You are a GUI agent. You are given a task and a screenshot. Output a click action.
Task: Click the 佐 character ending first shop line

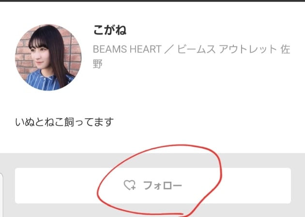click(285, 49)
